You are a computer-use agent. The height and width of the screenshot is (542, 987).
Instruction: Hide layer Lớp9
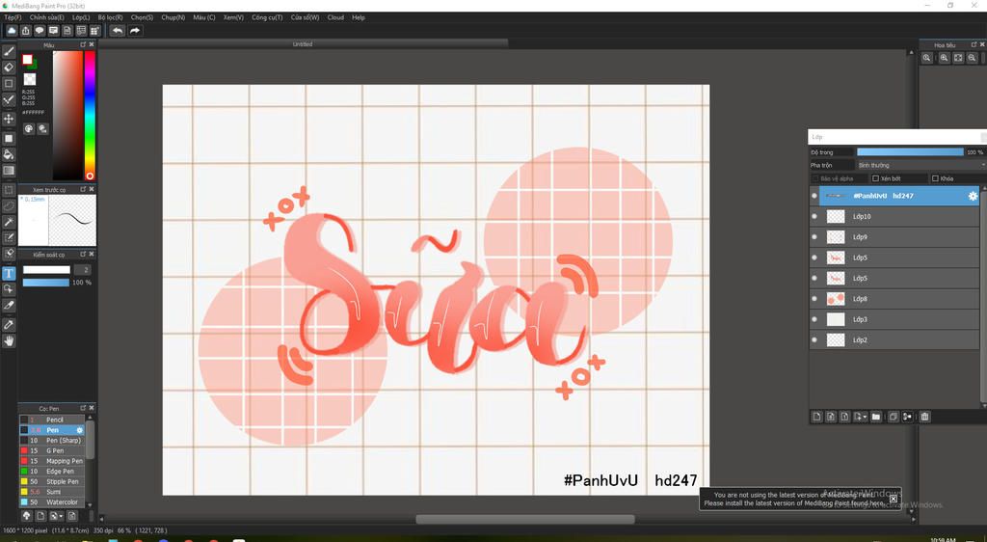[x=814, y=237]
